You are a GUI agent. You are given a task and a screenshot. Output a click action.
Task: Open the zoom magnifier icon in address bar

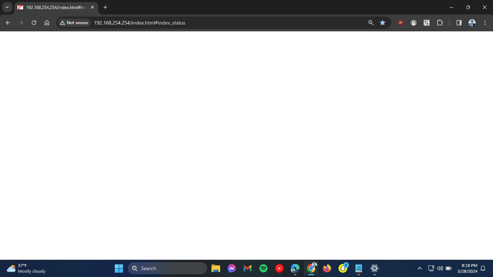point(371,23)
